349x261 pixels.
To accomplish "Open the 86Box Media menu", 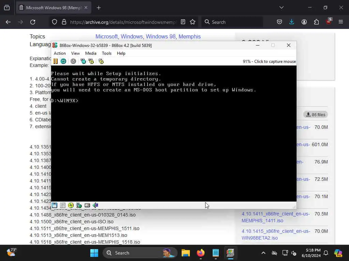I will [91, 53].
